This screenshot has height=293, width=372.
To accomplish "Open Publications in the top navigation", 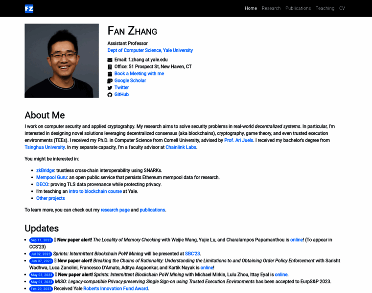I will [298, 8].
